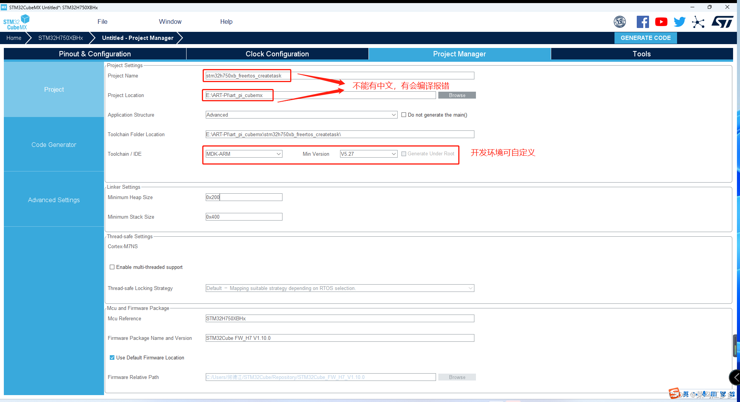Select the Project Manager tab
Image resolution: width=740 pixels, height=402 pixels.
pyautogui.click(x=459, y=54)
